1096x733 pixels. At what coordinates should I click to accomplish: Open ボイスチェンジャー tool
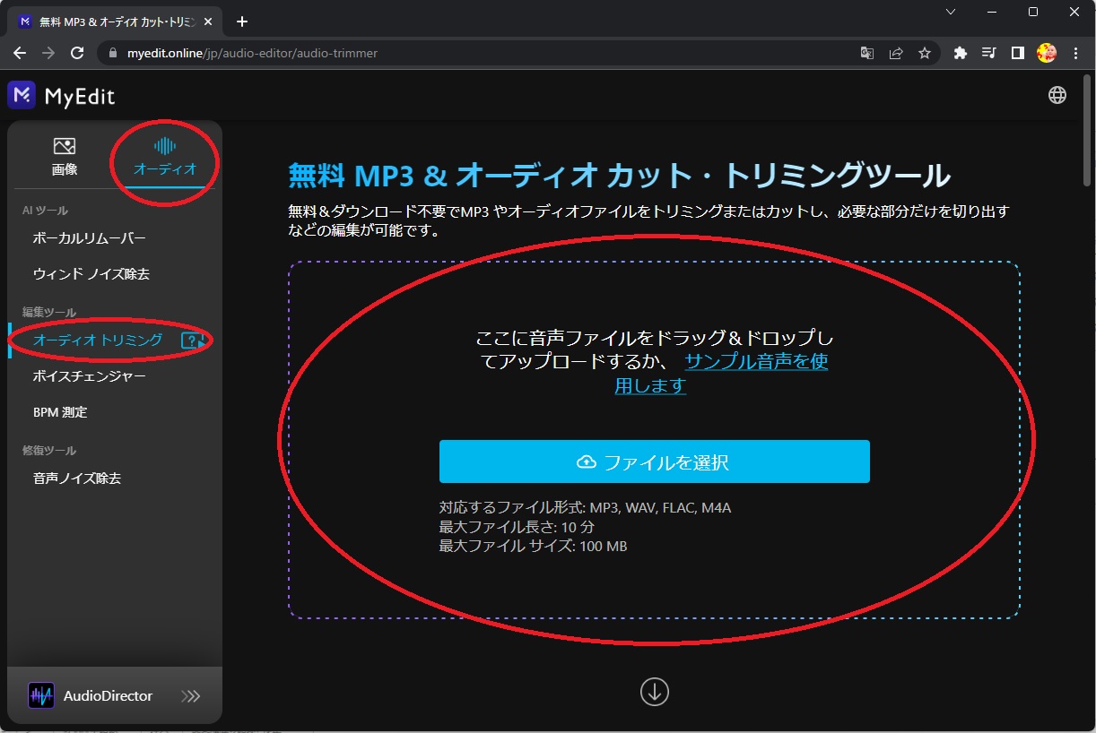coord(89,376)
